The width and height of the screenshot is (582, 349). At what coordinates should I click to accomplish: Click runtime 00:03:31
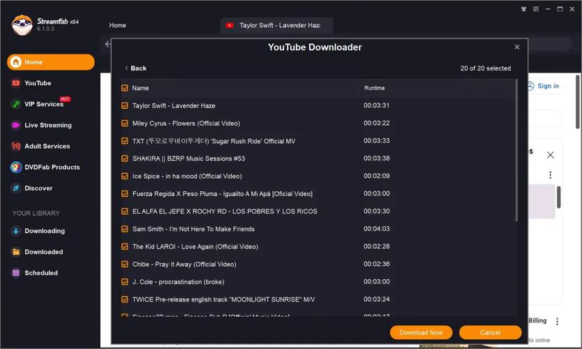coord(376,105)
